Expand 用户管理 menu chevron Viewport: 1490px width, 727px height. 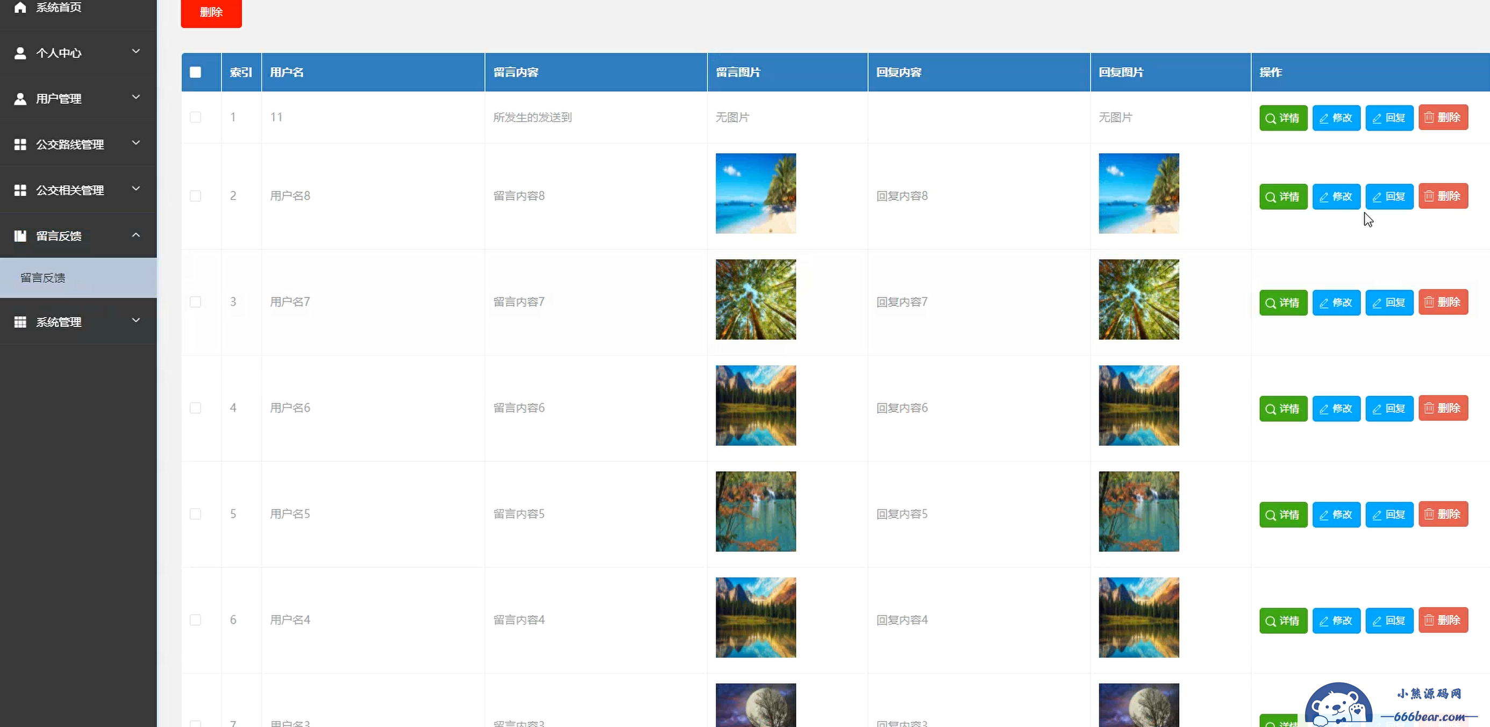click(136, 97)
